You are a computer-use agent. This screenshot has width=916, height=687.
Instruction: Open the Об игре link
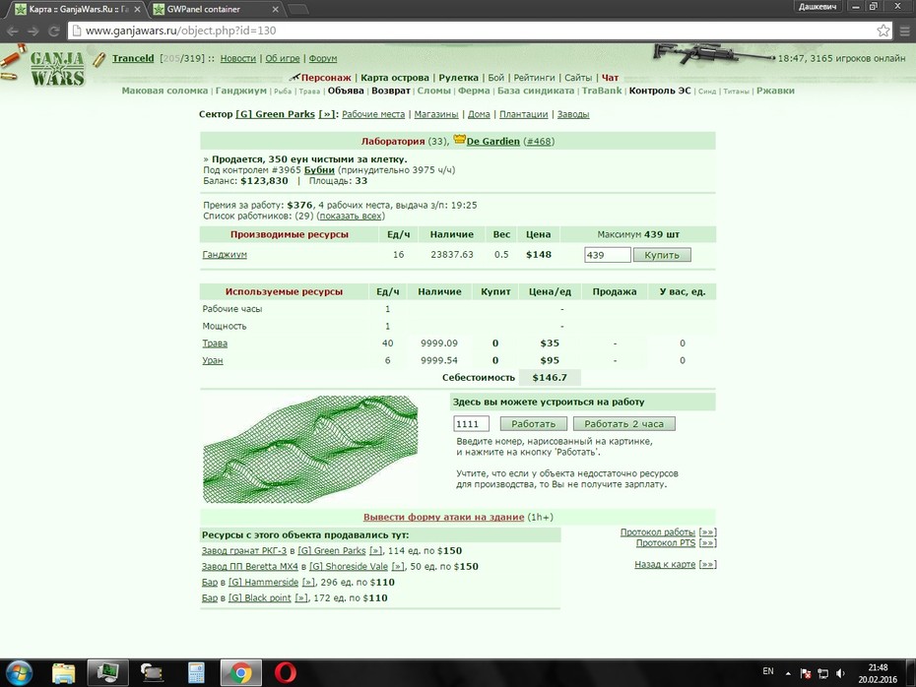[x=282, y=58]
